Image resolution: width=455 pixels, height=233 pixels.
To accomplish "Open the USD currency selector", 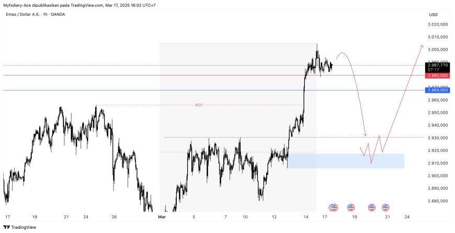I will 433,15.
